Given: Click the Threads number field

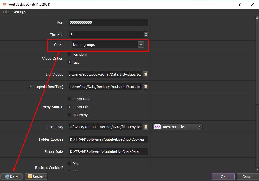Looking at the screenshot, I should pos(107,34).
